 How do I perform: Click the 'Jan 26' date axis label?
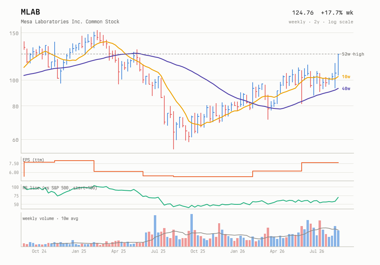point(237,251)
